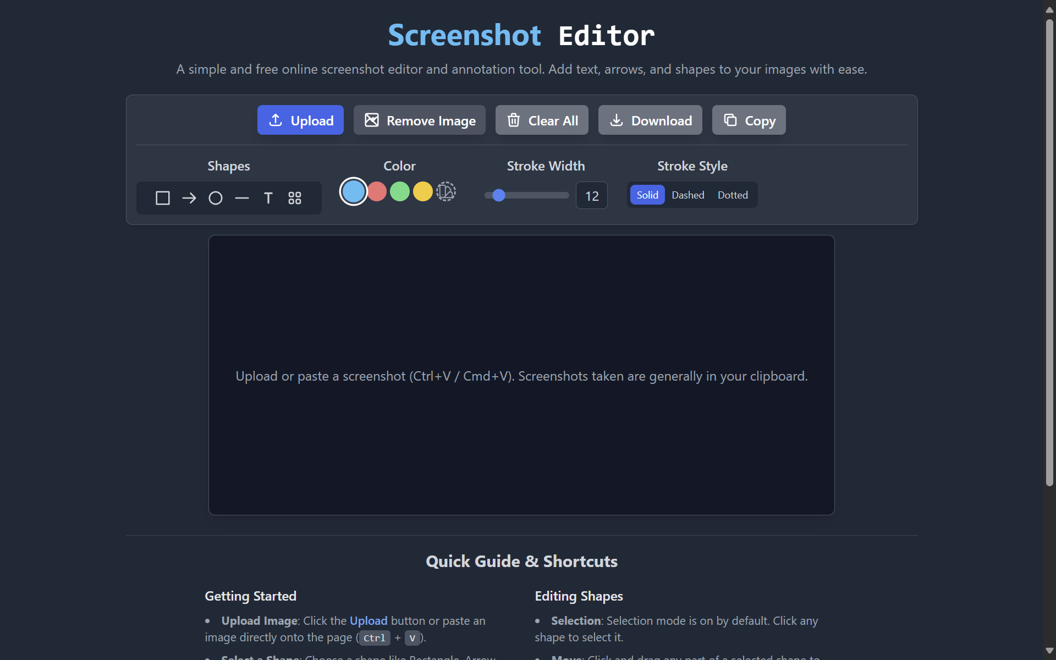The width and height of the screenshot is (1056, 660).
Task: Switch stroke style to Dashed
Action: [688, 195]
